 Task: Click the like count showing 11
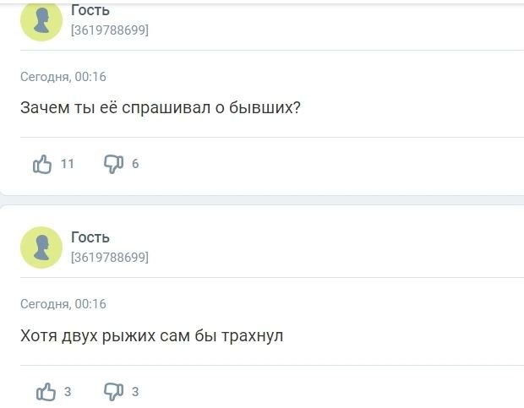coord(68,164)
